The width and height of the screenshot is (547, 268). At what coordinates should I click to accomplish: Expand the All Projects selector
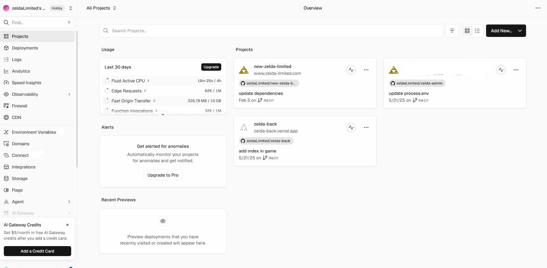[101, 8]
